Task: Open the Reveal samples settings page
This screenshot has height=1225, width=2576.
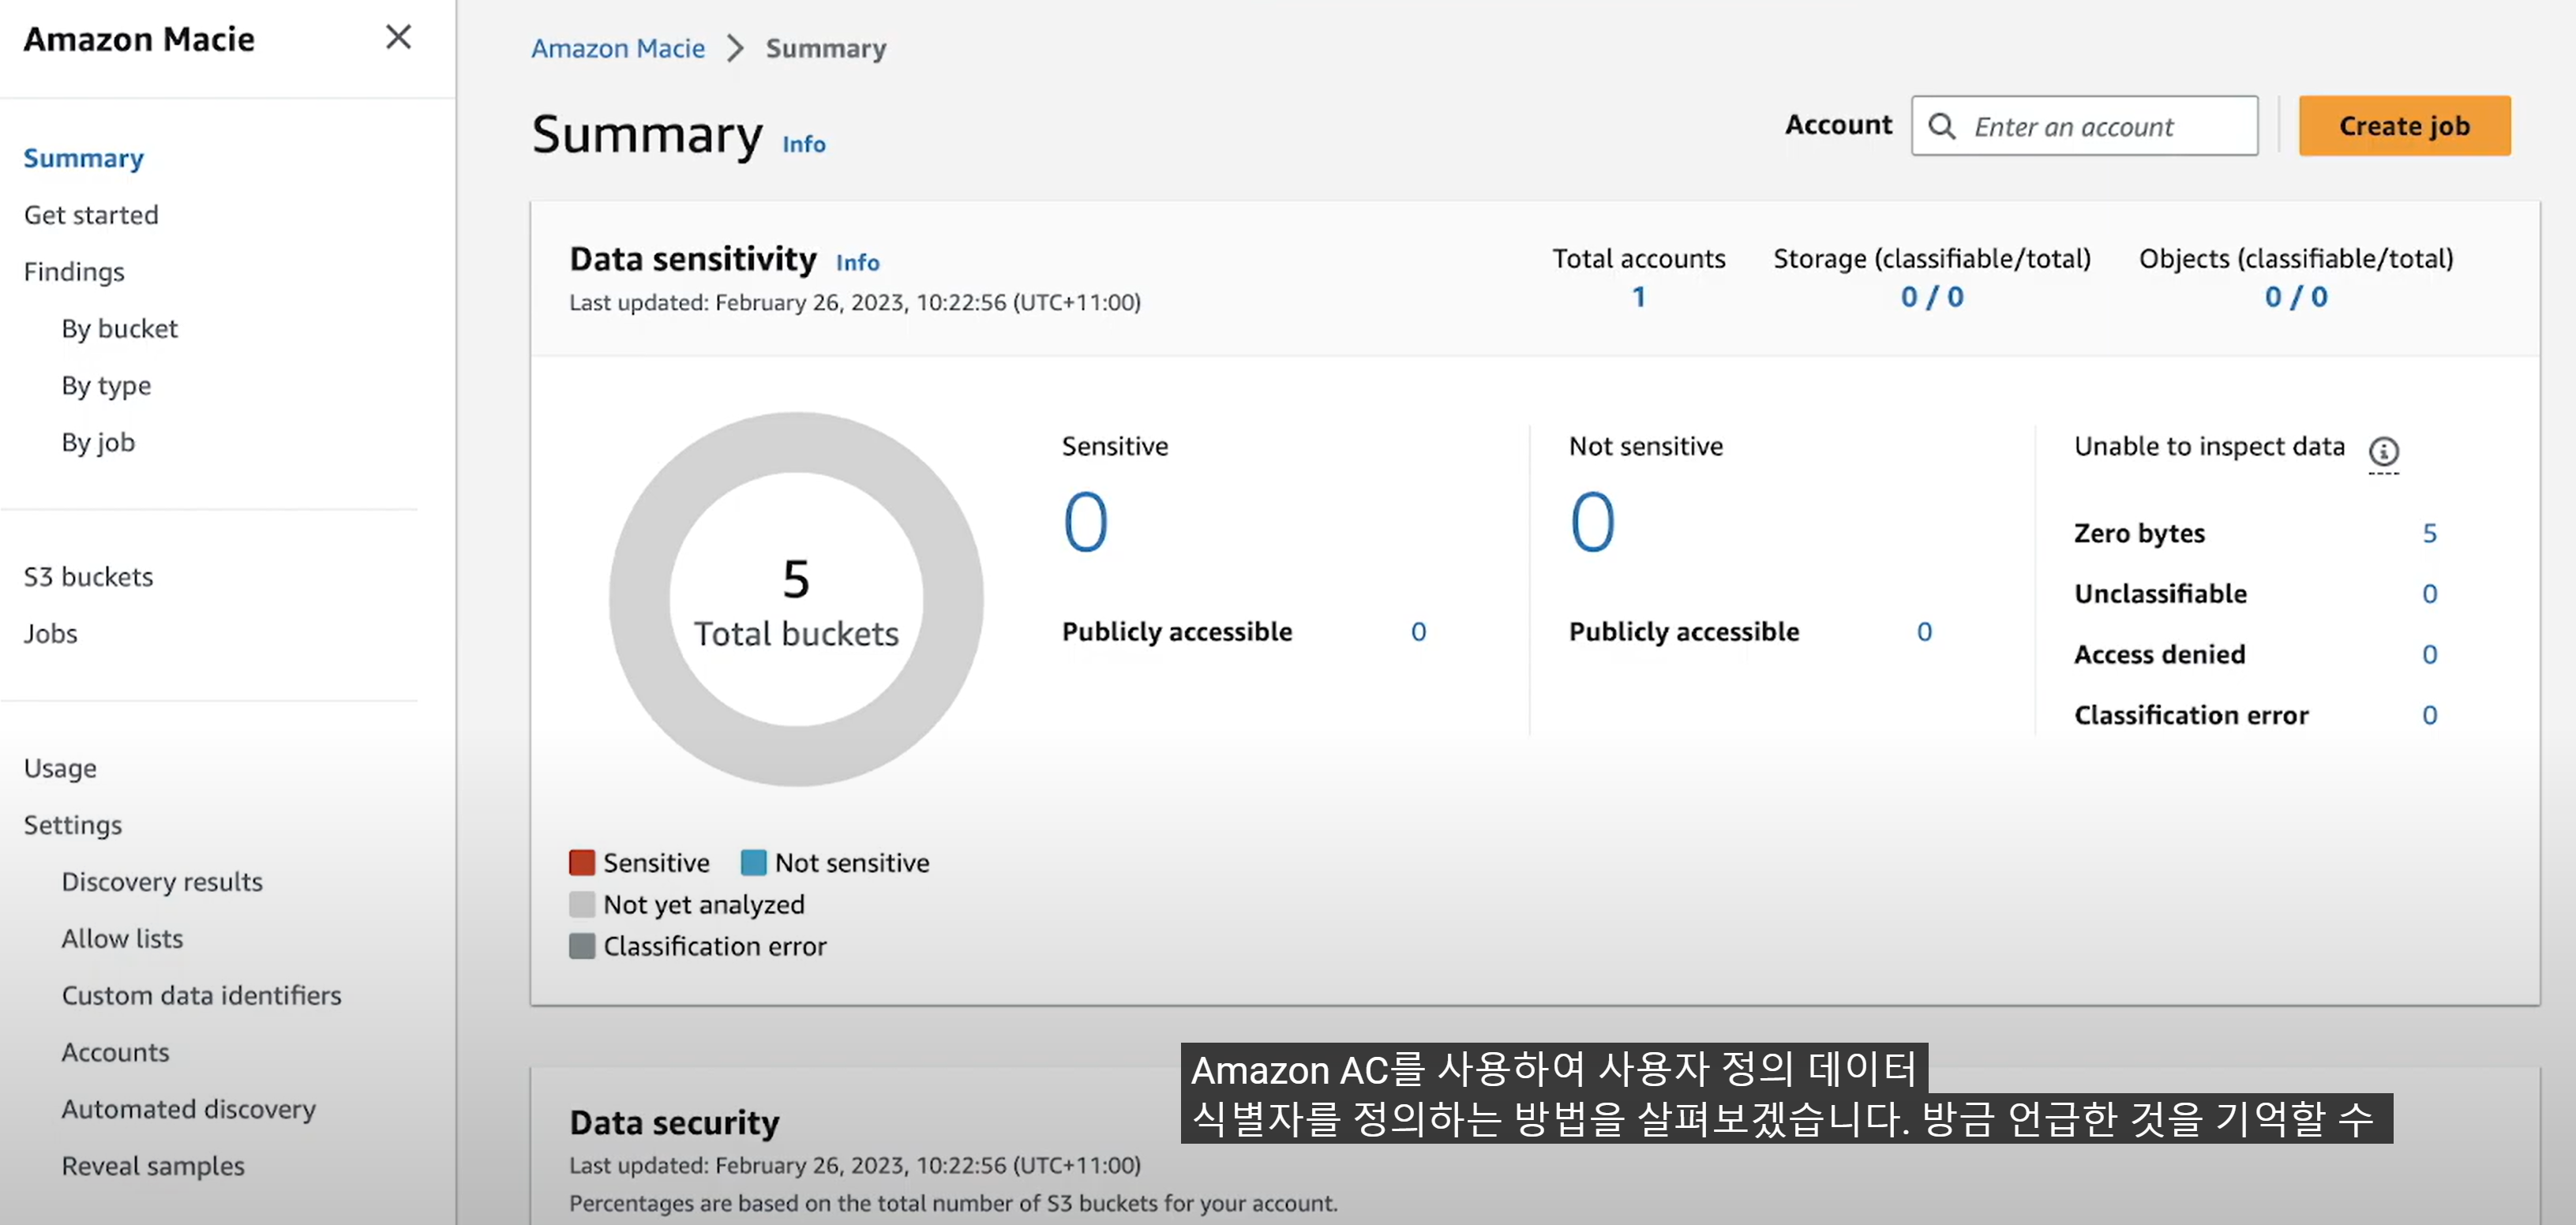Action: (152, 1166)
